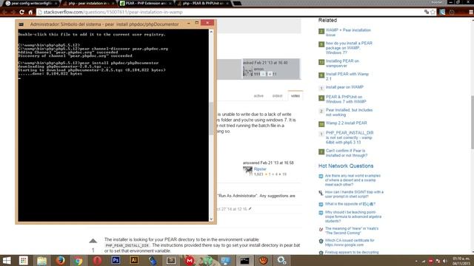The width and height of the screenshot is (474, 266).
Task: Go to the browser home page icon
Action: click(30, 12)
